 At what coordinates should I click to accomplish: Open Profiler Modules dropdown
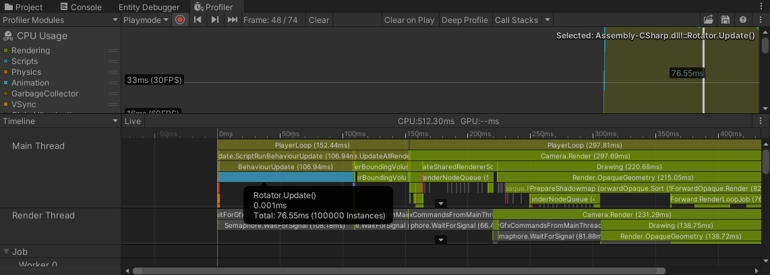pos(61,20)
